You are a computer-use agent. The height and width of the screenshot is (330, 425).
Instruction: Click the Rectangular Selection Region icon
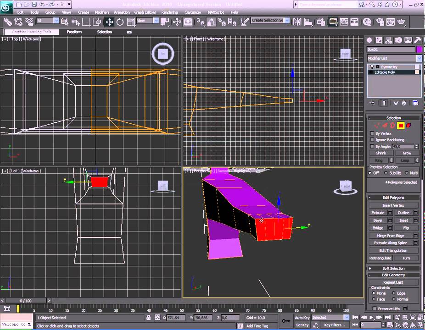point(86,22)
